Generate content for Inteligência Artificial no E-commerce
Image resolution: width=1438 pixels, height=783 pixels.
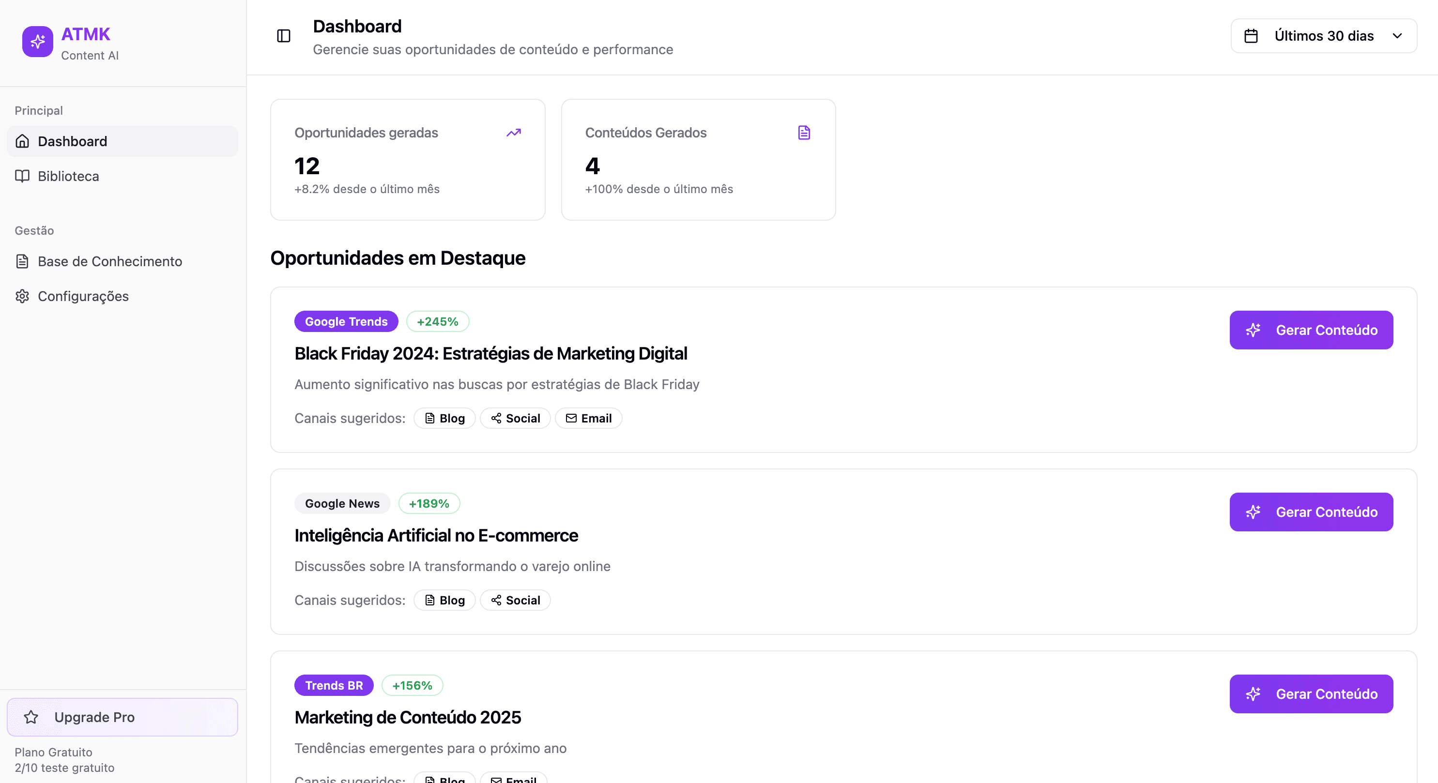click(1311, 512)
